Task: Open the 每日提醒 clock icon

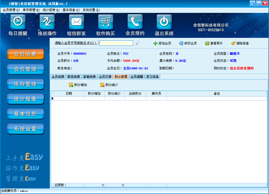Action: point(18,22)
